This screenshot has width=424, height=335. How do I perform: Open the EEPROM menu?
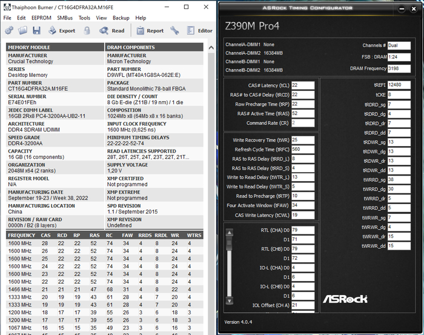pos(41,18)
